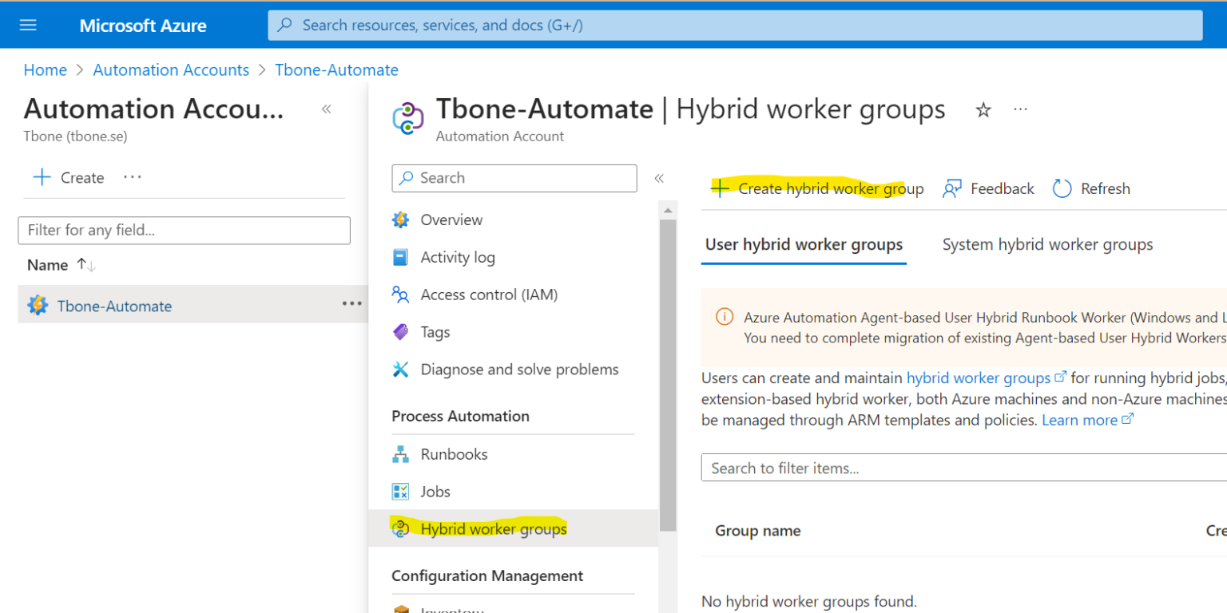Navigate to Home via the breadcrumb

tap(45, 69)
